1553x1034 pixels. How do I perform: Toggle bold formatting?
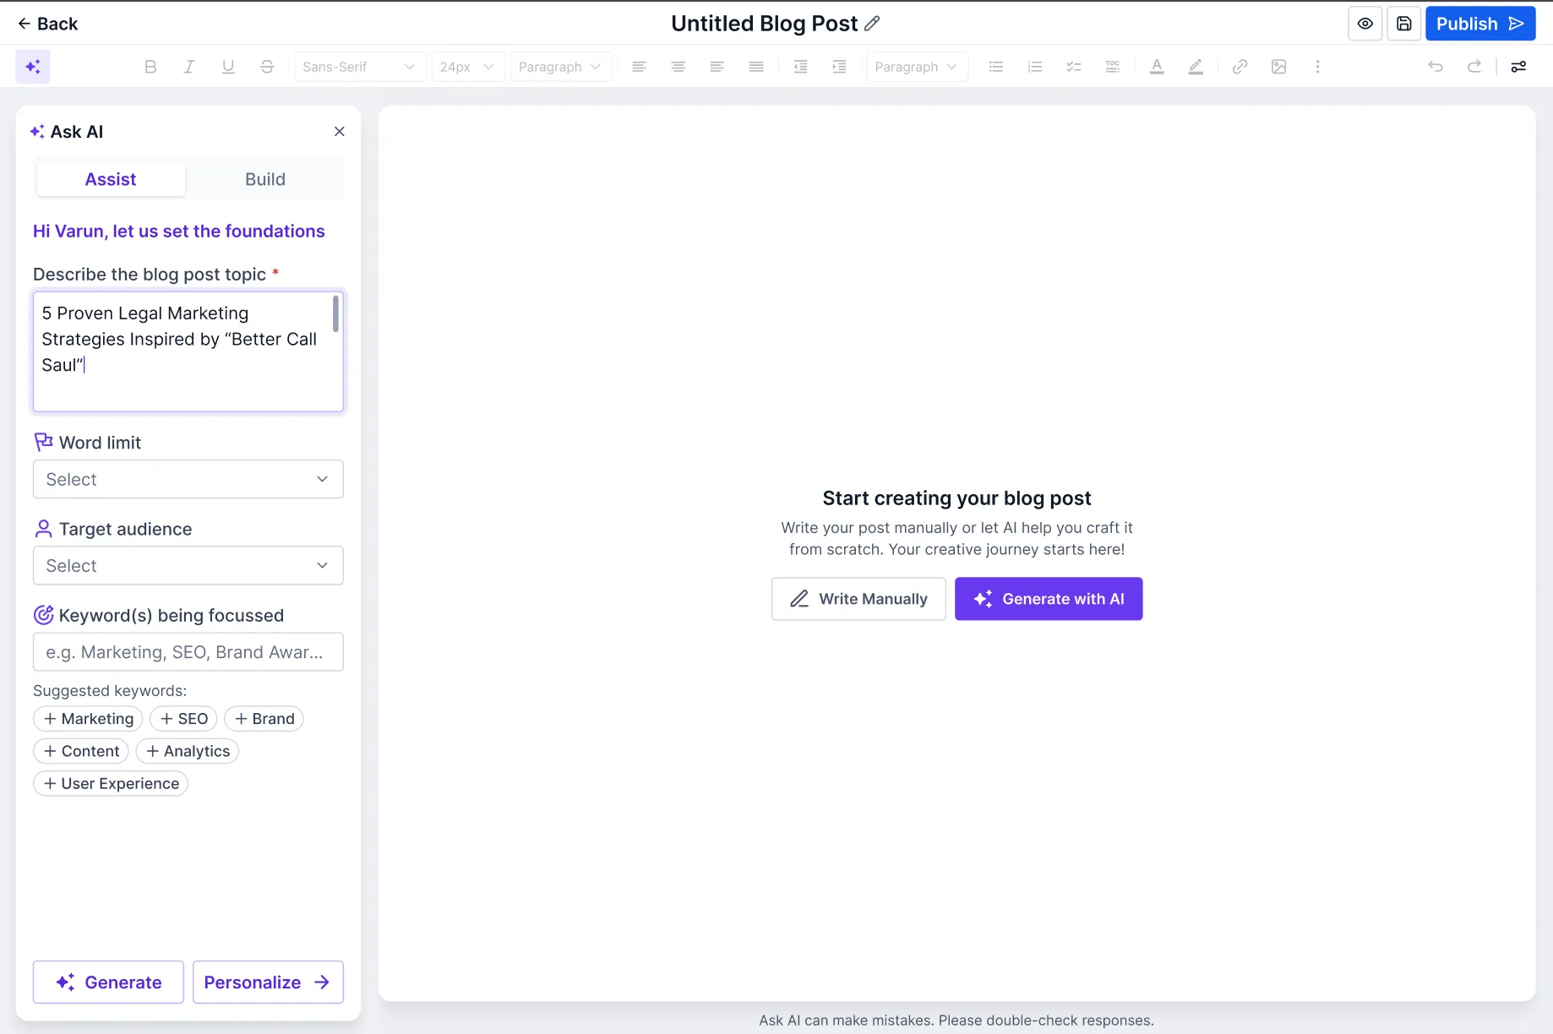pyautogui.click(x=150, y=67)
